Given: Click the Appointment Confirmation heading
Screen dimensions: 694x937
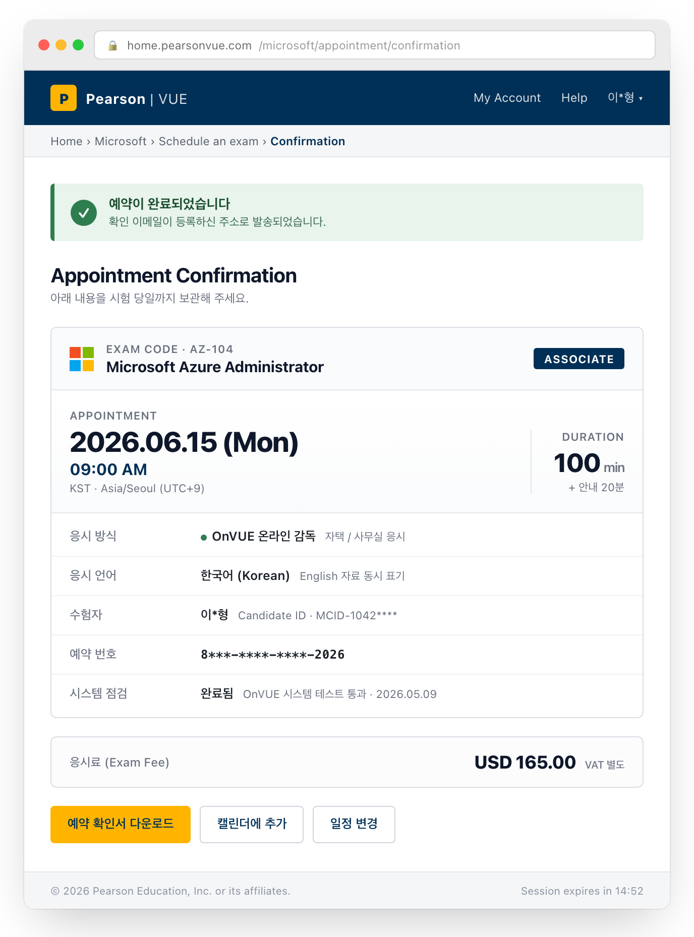Looking at the screenshot, I should (174, 275).
